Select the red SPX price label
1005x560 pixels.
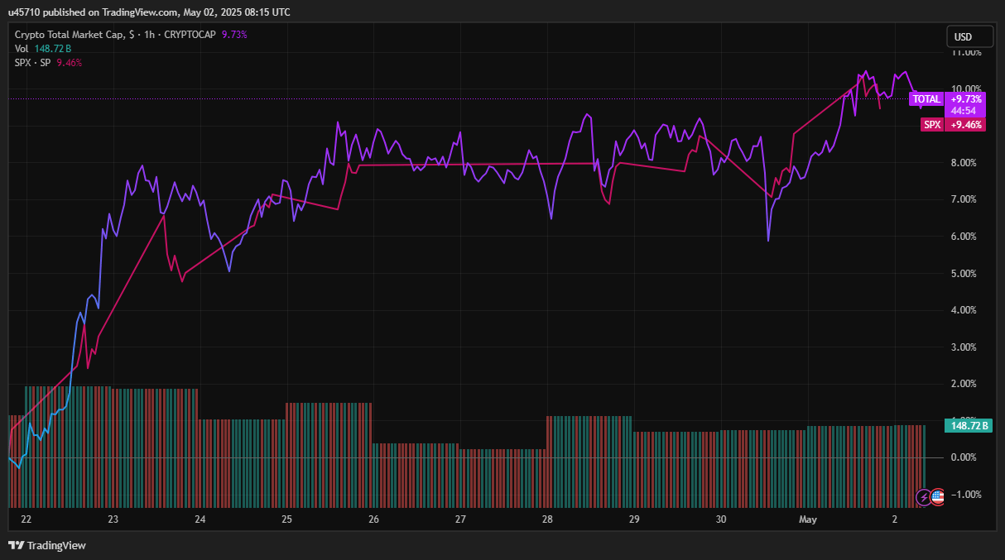tap(932, 125)
